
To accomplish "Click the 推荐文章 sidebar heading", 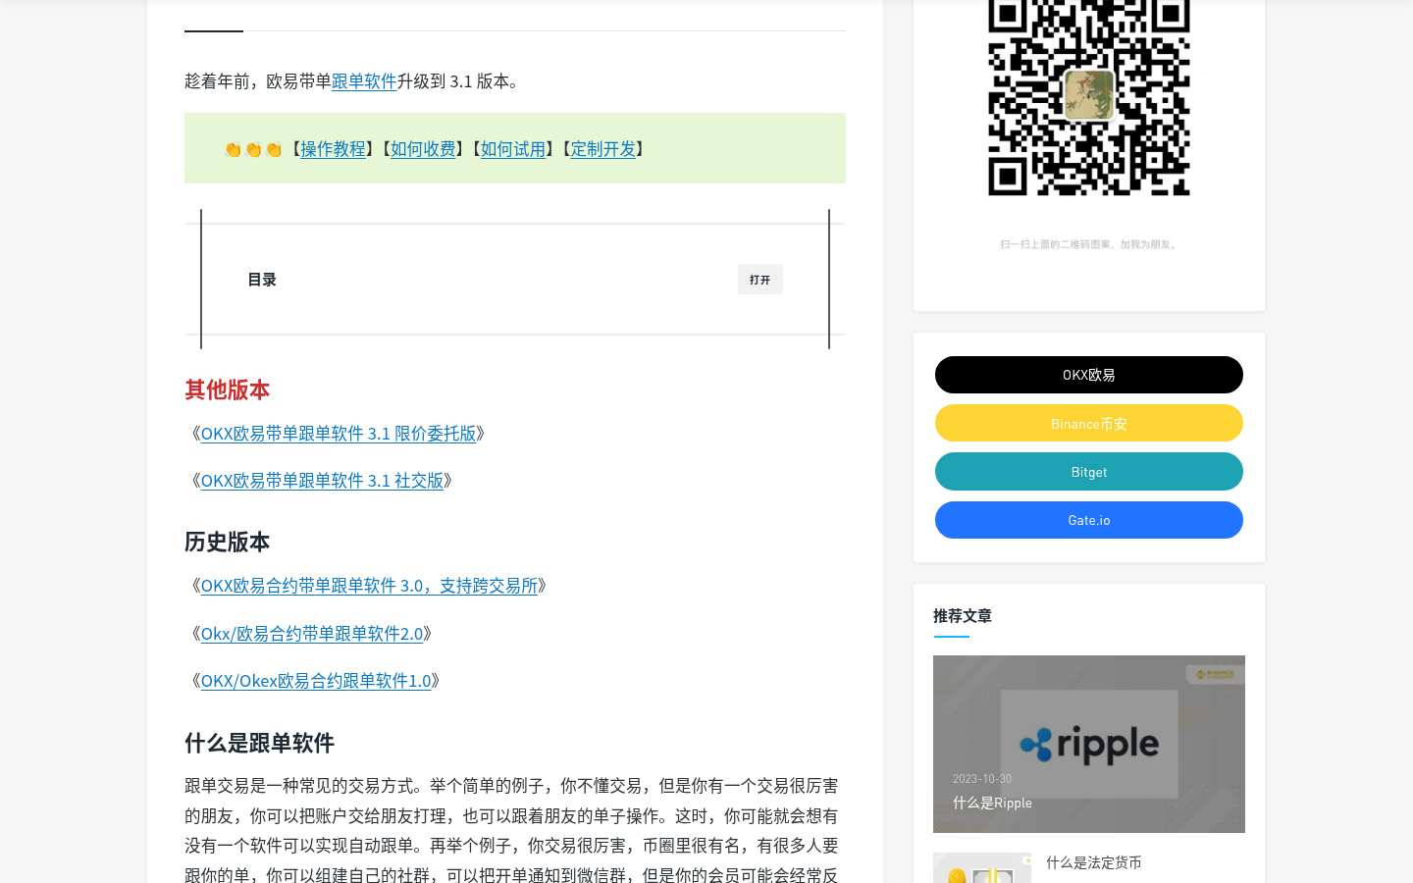I will [963, 616].
